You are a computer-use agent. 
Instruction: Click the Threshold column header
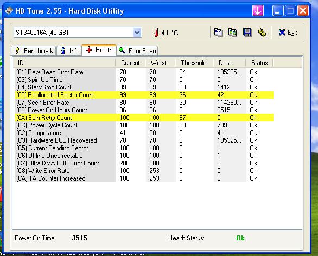[194, 63]
